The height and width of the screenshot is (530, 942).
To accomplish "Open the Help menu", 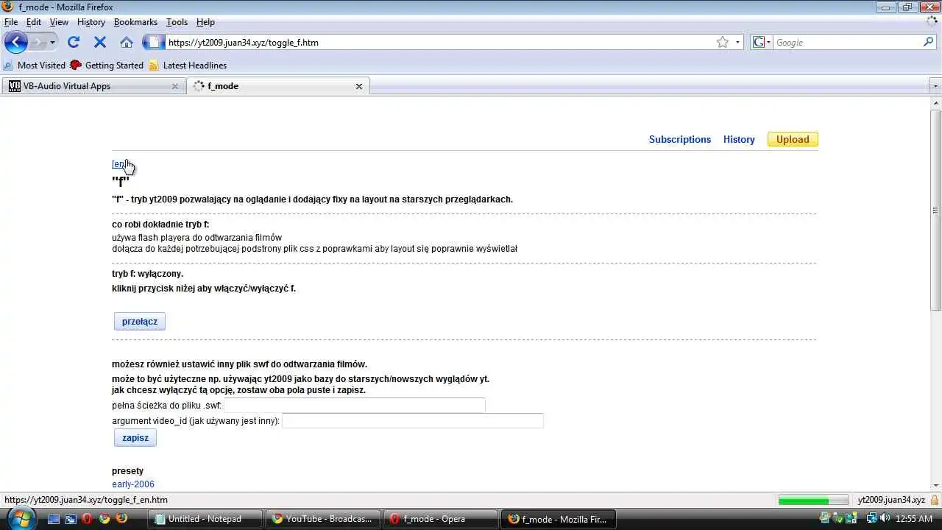I will click(205, 22).
